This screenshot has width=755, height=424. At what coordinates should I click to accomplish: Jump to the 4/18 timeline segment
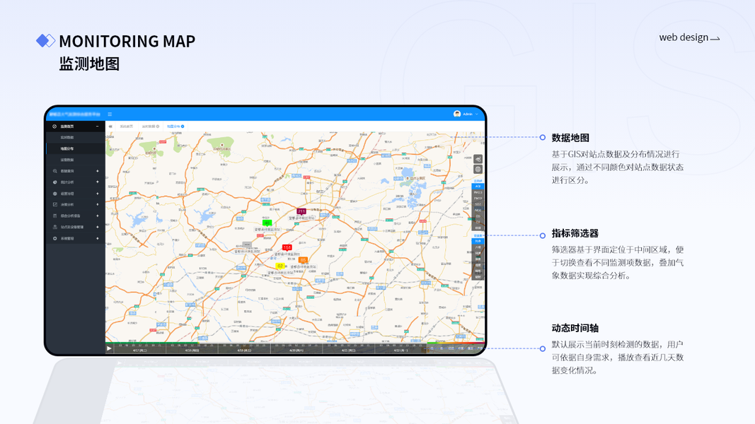tap(192, 349)
